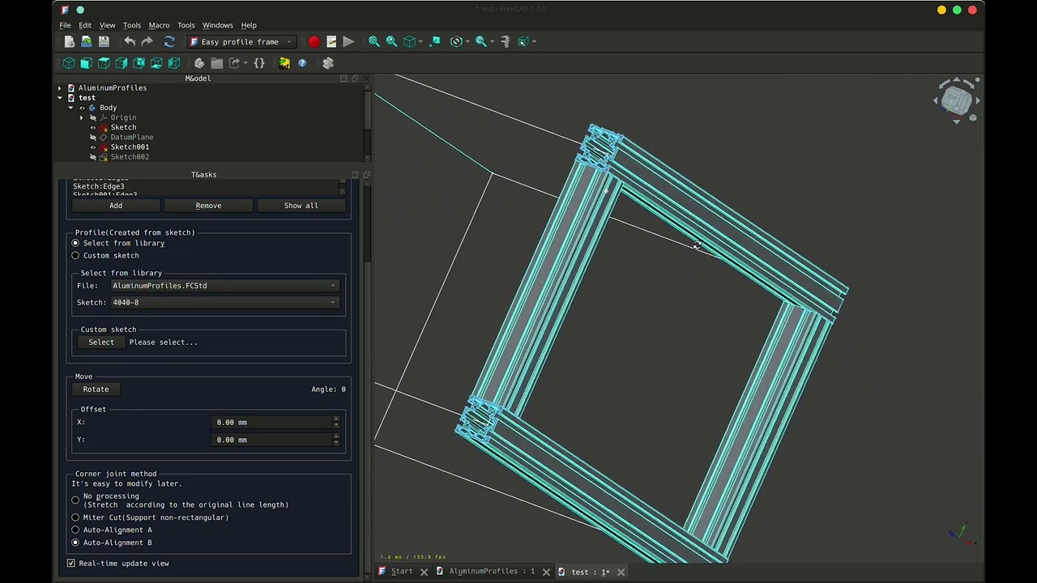Open the Sketch 4040-8 dropdown

point(224,303)
